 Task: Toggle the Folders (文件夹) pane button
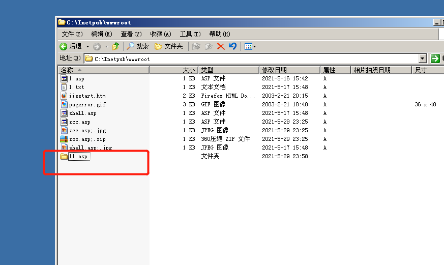tap(169, 46)
